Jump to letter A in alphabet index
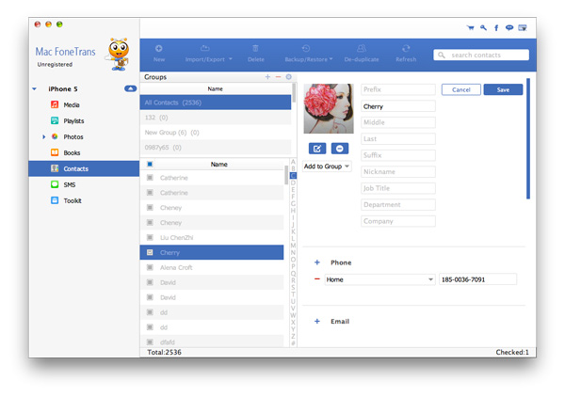The height and width of the screenshot is (397, 565). (293, 162)
